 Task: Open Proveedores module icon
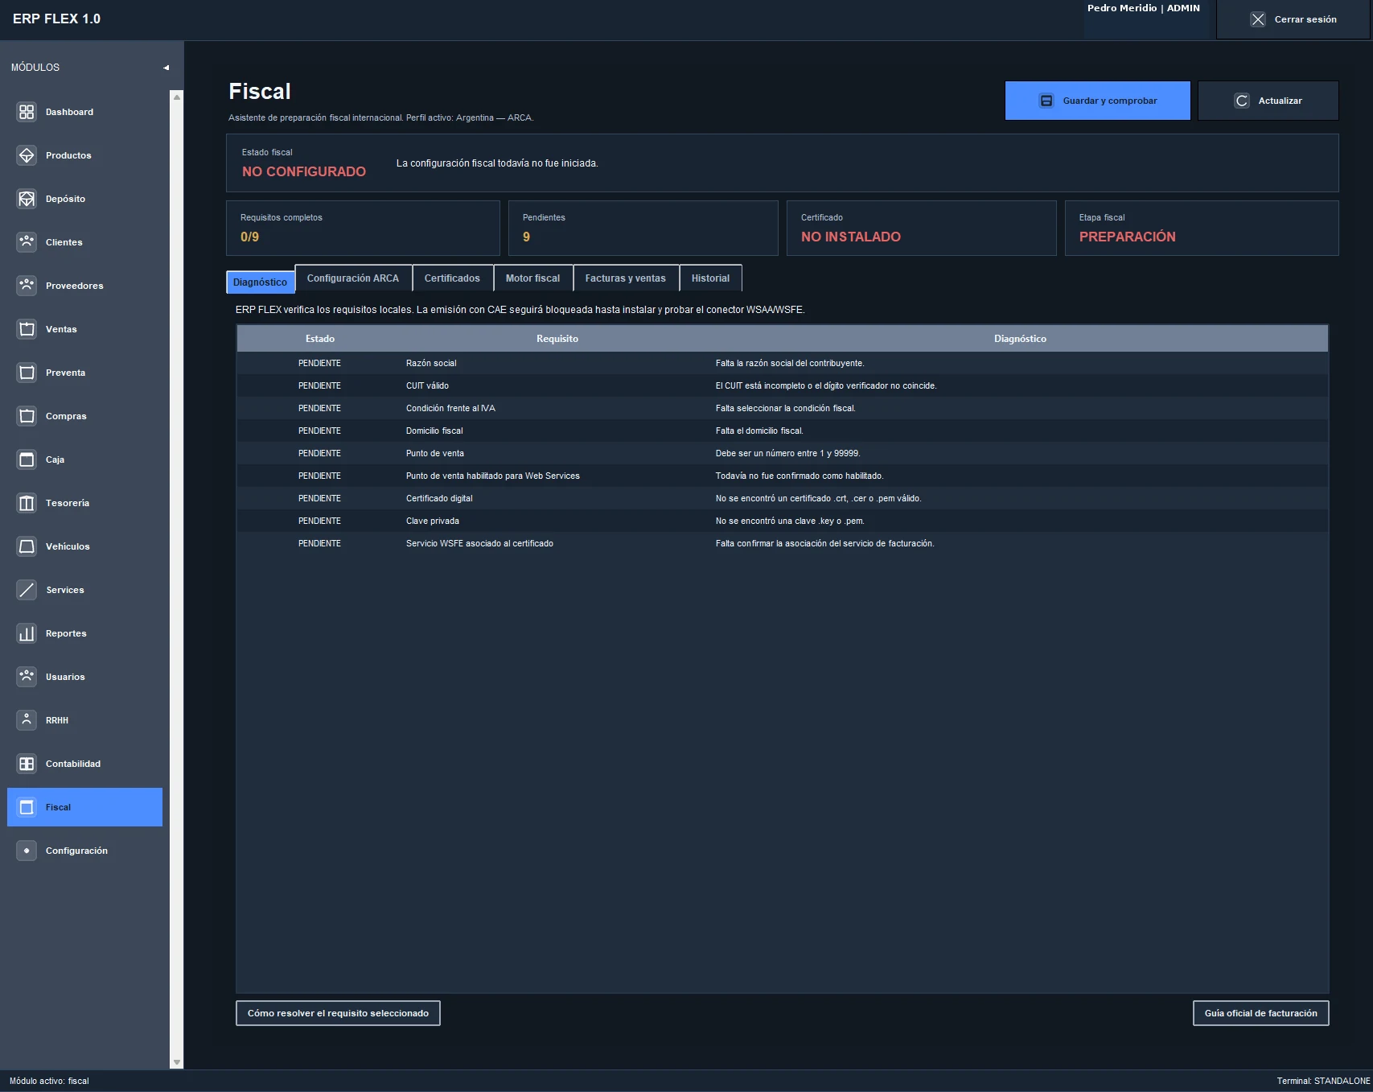(27, 286)
